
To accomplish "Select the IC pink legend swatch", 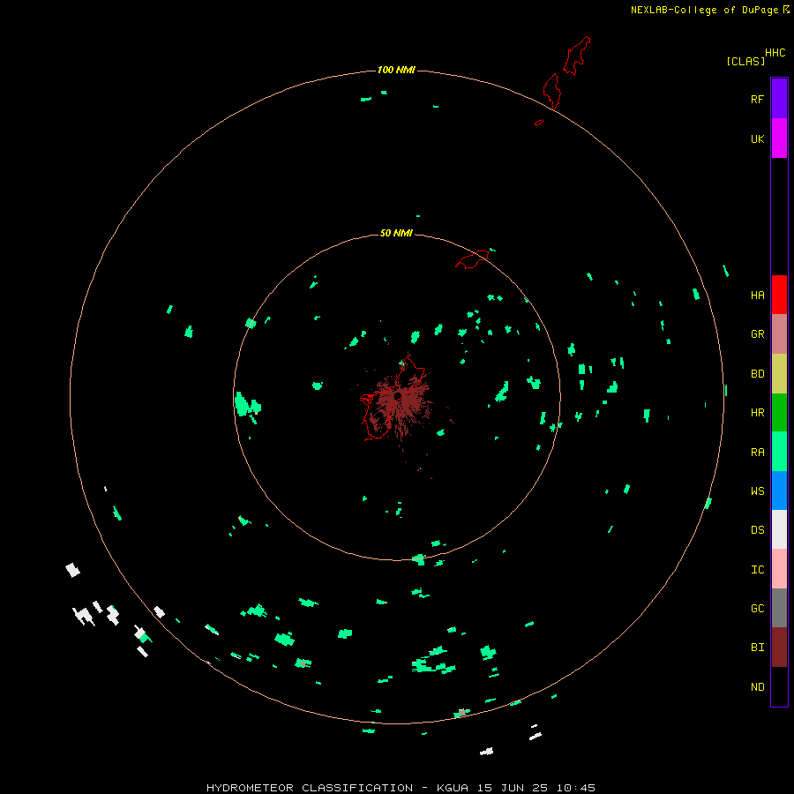I will (779, 569).
